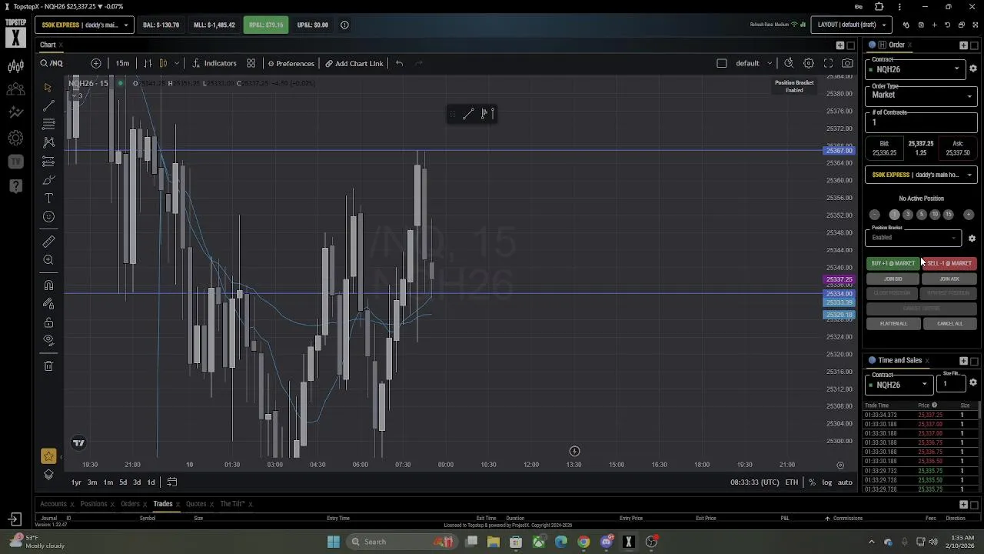Expand the chart style dropdown arrow
The width and height of the screenshot is (984, 554).
point(177,63)
